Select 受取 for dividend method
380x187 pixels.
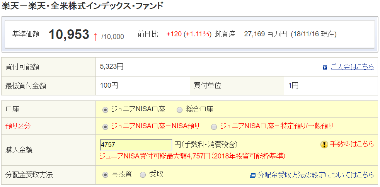143,175
